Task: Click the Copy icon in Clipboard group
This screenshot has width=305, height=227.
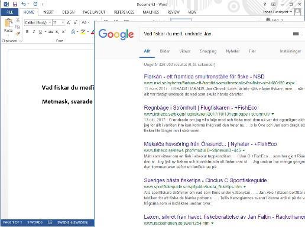Action: pos(18,27)
